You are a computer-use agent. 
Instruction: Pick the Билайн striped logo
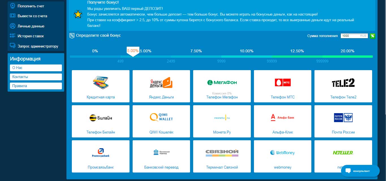coord(101,118)
